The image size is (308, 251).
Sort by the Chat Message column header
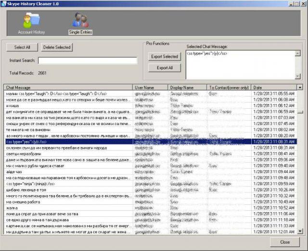click(x=67, y=88)
